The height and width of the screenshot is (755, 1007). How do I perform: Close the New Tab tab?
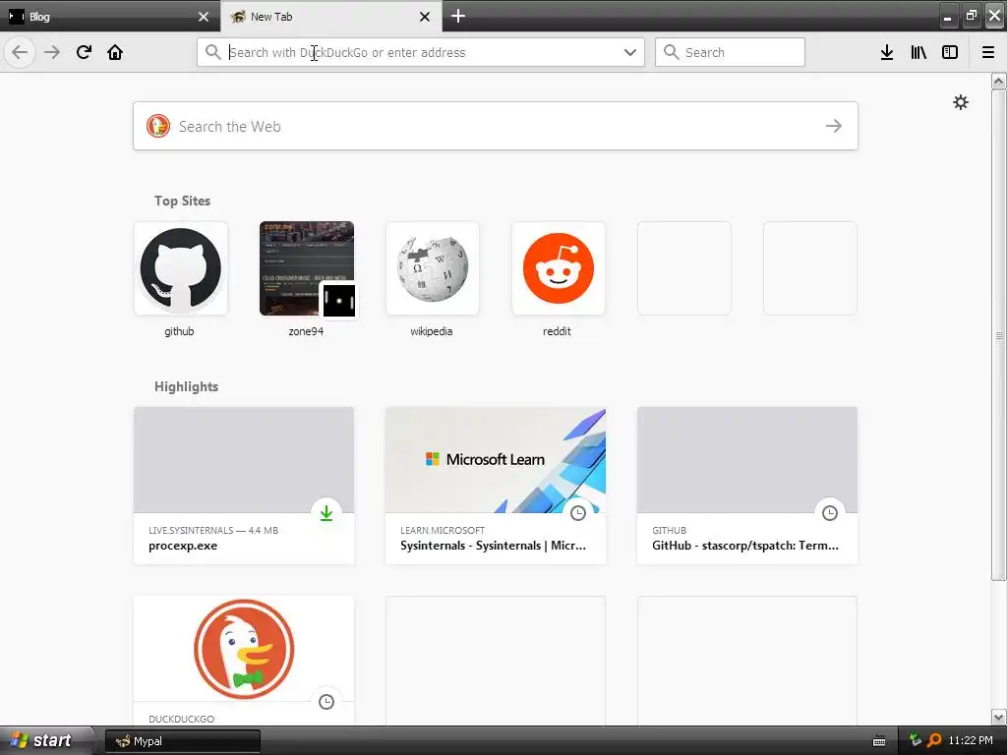tap(425, 17)
